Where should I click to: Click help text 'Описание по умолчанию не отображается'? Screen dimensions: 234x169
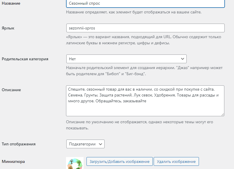pyautogui.click(x=140, y=125)
